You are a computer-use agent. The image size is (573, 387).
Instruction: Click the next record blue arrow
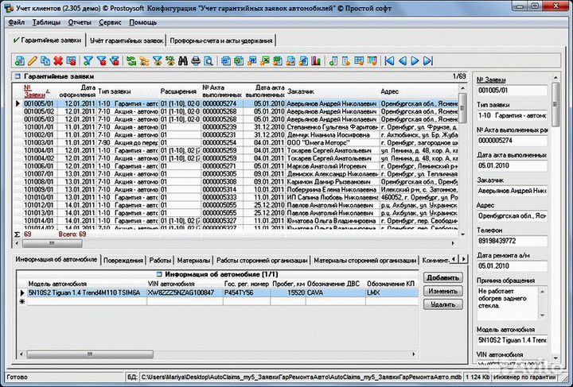coord(415,60)
